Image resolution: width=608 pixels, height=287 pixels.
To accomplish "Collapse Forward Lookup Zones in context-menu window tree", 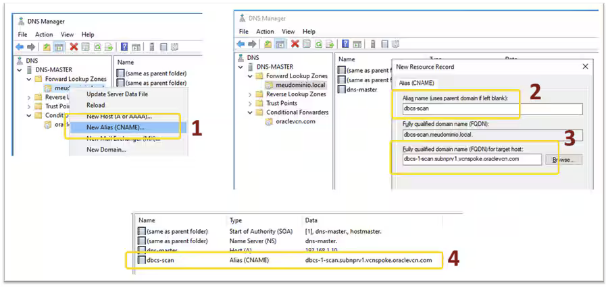I will (28, 79).
